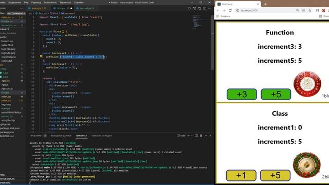Click the lightbulb quick-fix icon on line 12
329x185 pixels.
[41, 57]
